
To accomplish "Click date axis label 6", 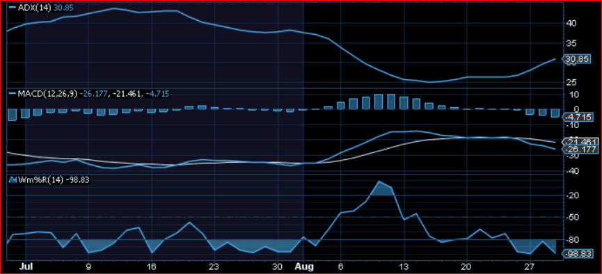I will [x=340, y=267].
